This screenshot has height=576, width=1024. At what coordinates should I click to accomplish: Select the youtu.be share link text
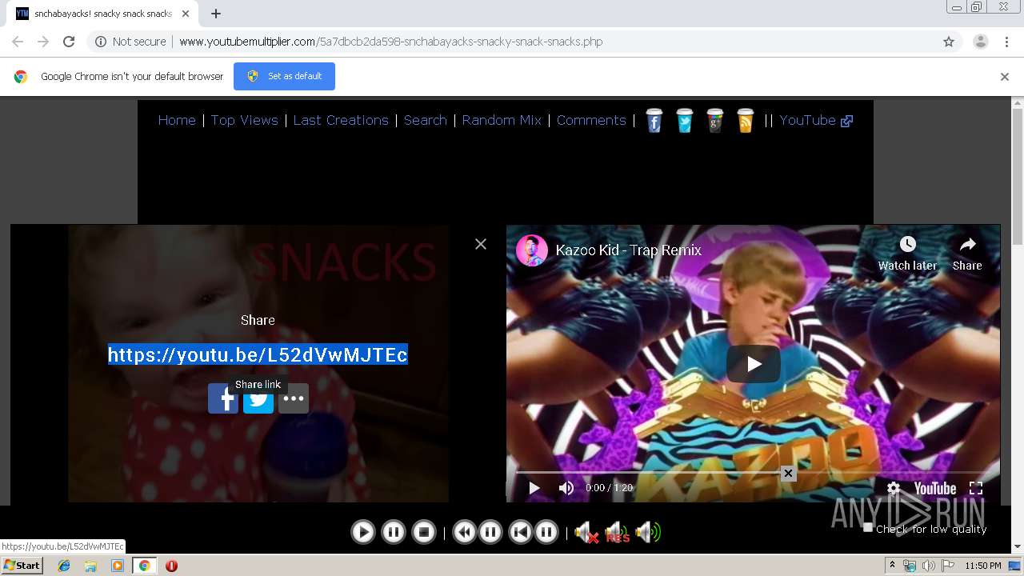pyautogui.click(x=258, y=354)
